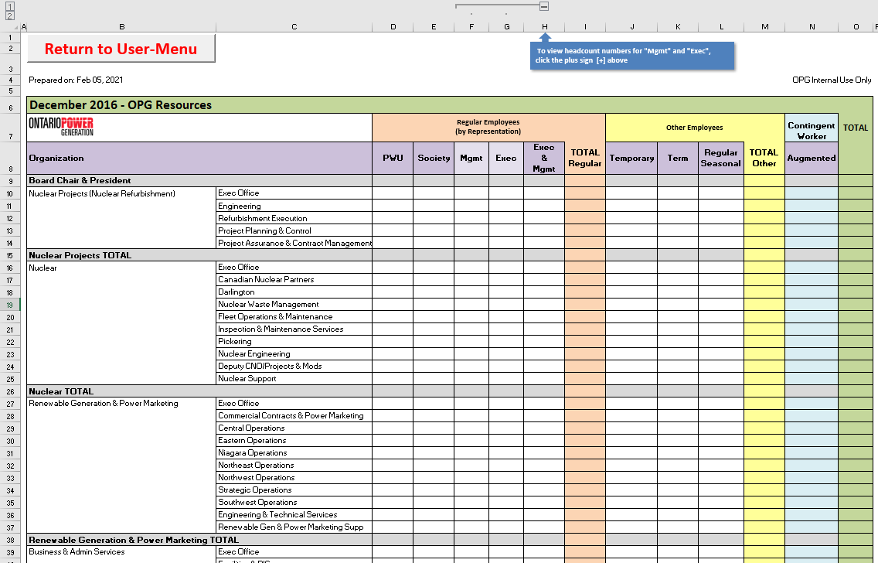
Task: Select the 'OPG Internal Use Only' text
Action: (832, 80)
